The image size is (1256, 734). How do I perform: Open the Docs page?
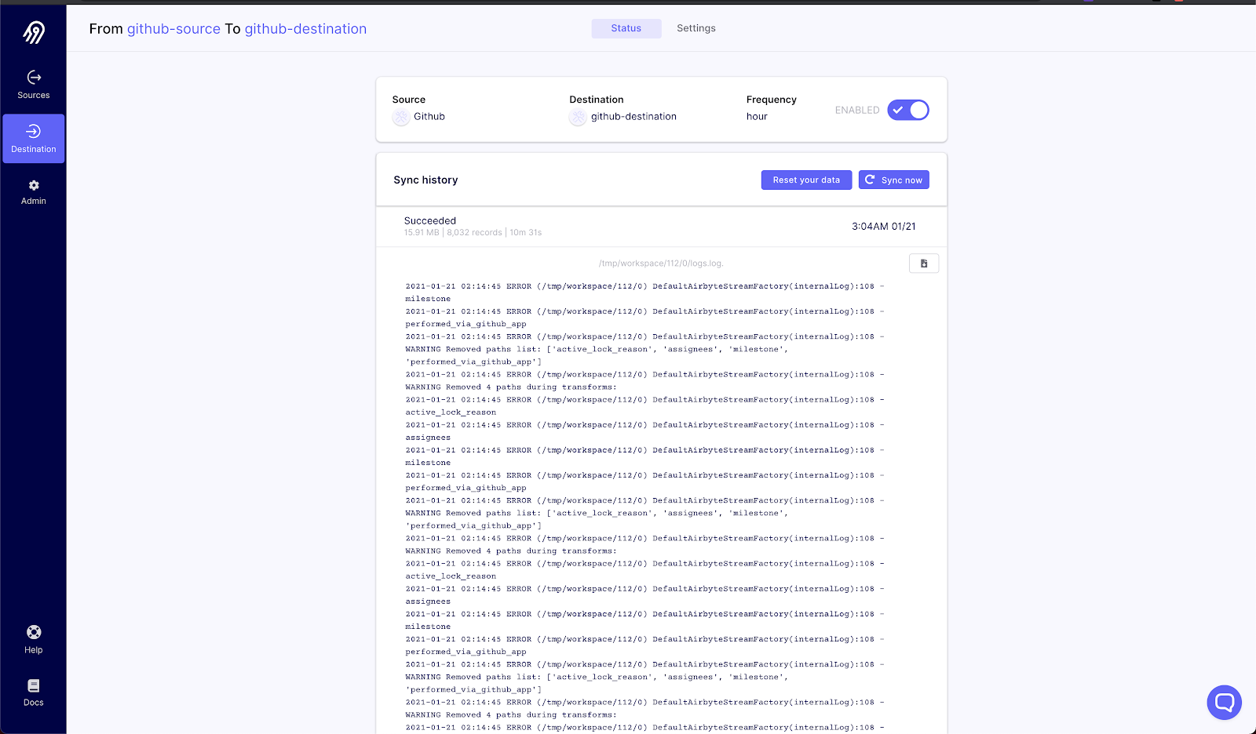(x=33, y=686)
